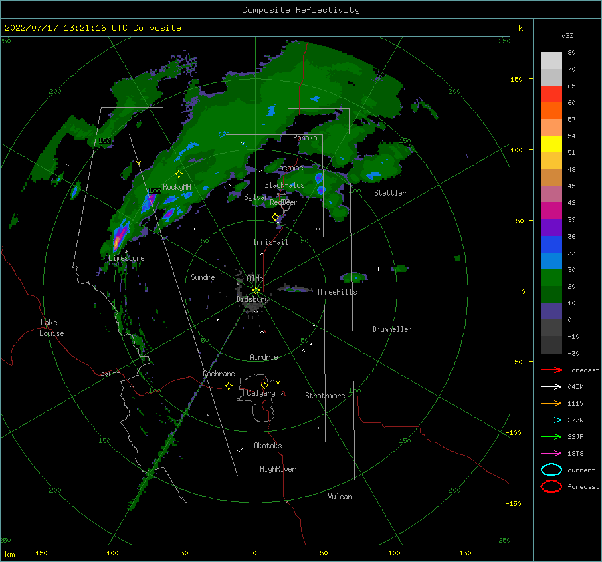This screenshot has width=602, height=562.
Task: Select the magenta 39-42 dBZ swatch
Action: click(551, 211)
